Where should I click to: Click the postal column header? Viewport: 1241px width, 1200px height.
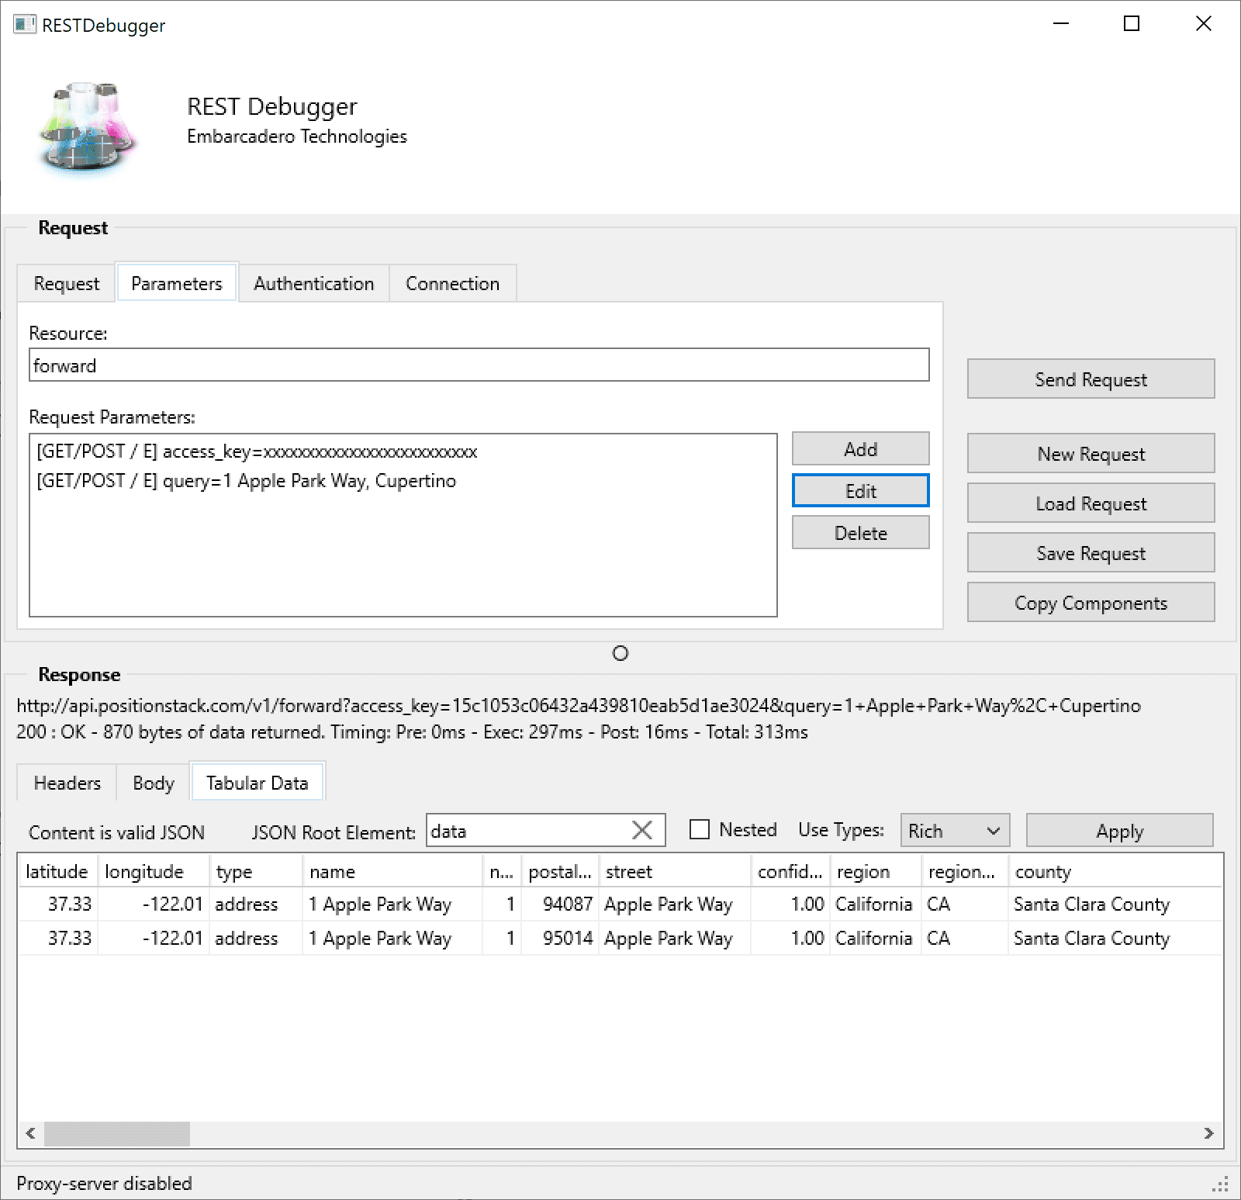(559, 872)
